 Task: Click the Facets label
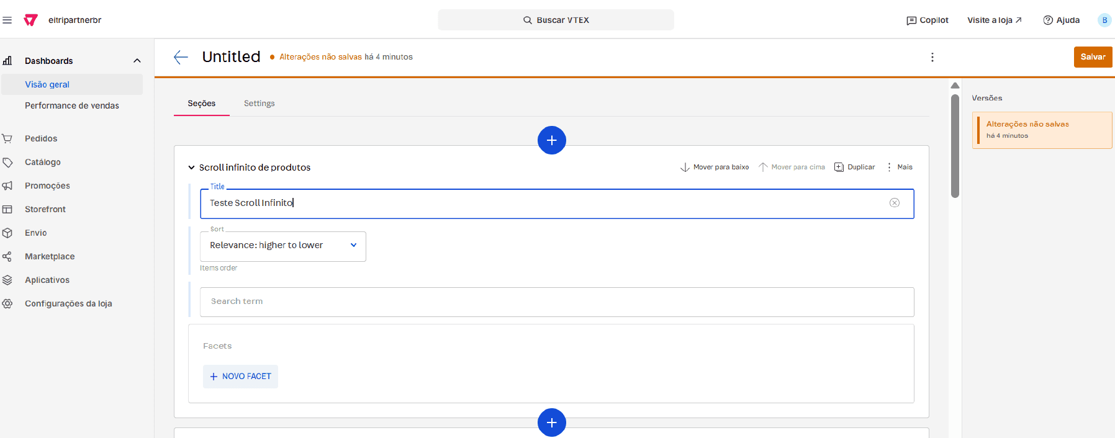[217, 346]
